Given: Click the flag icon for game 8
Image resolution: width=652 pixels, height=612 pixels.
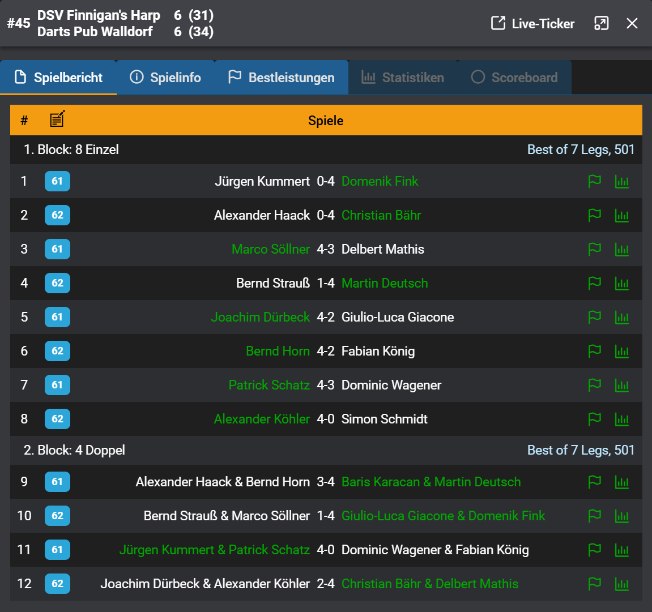Looking at the screenshot, I should [594, 420].
